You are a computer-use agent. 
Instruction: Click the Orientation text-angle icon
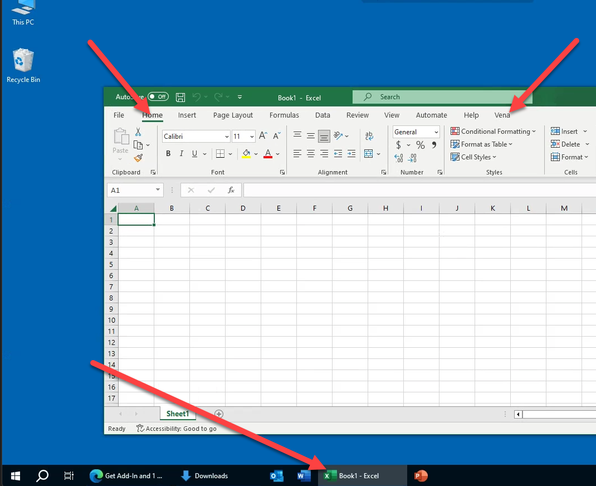point(338,135)
